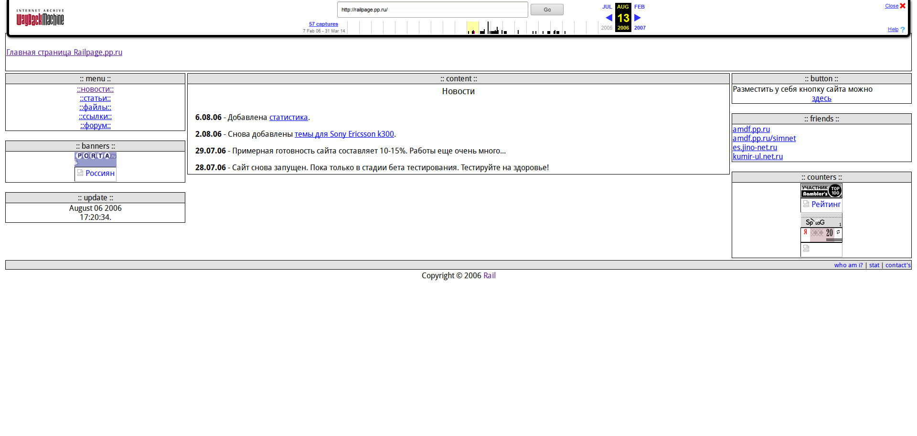Viewport: 917px width, 436px height.
Task: Click the URL field in Wayback toolbar
Action: pos(432,10)
